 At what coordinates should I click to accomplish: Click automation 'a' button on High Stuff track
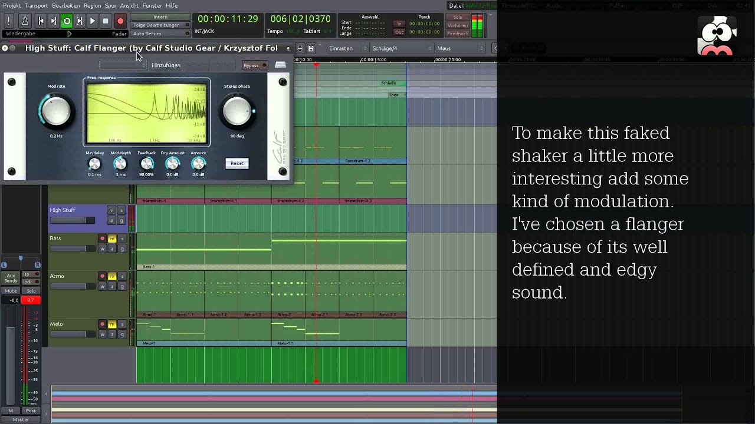[x=111, y=221]
